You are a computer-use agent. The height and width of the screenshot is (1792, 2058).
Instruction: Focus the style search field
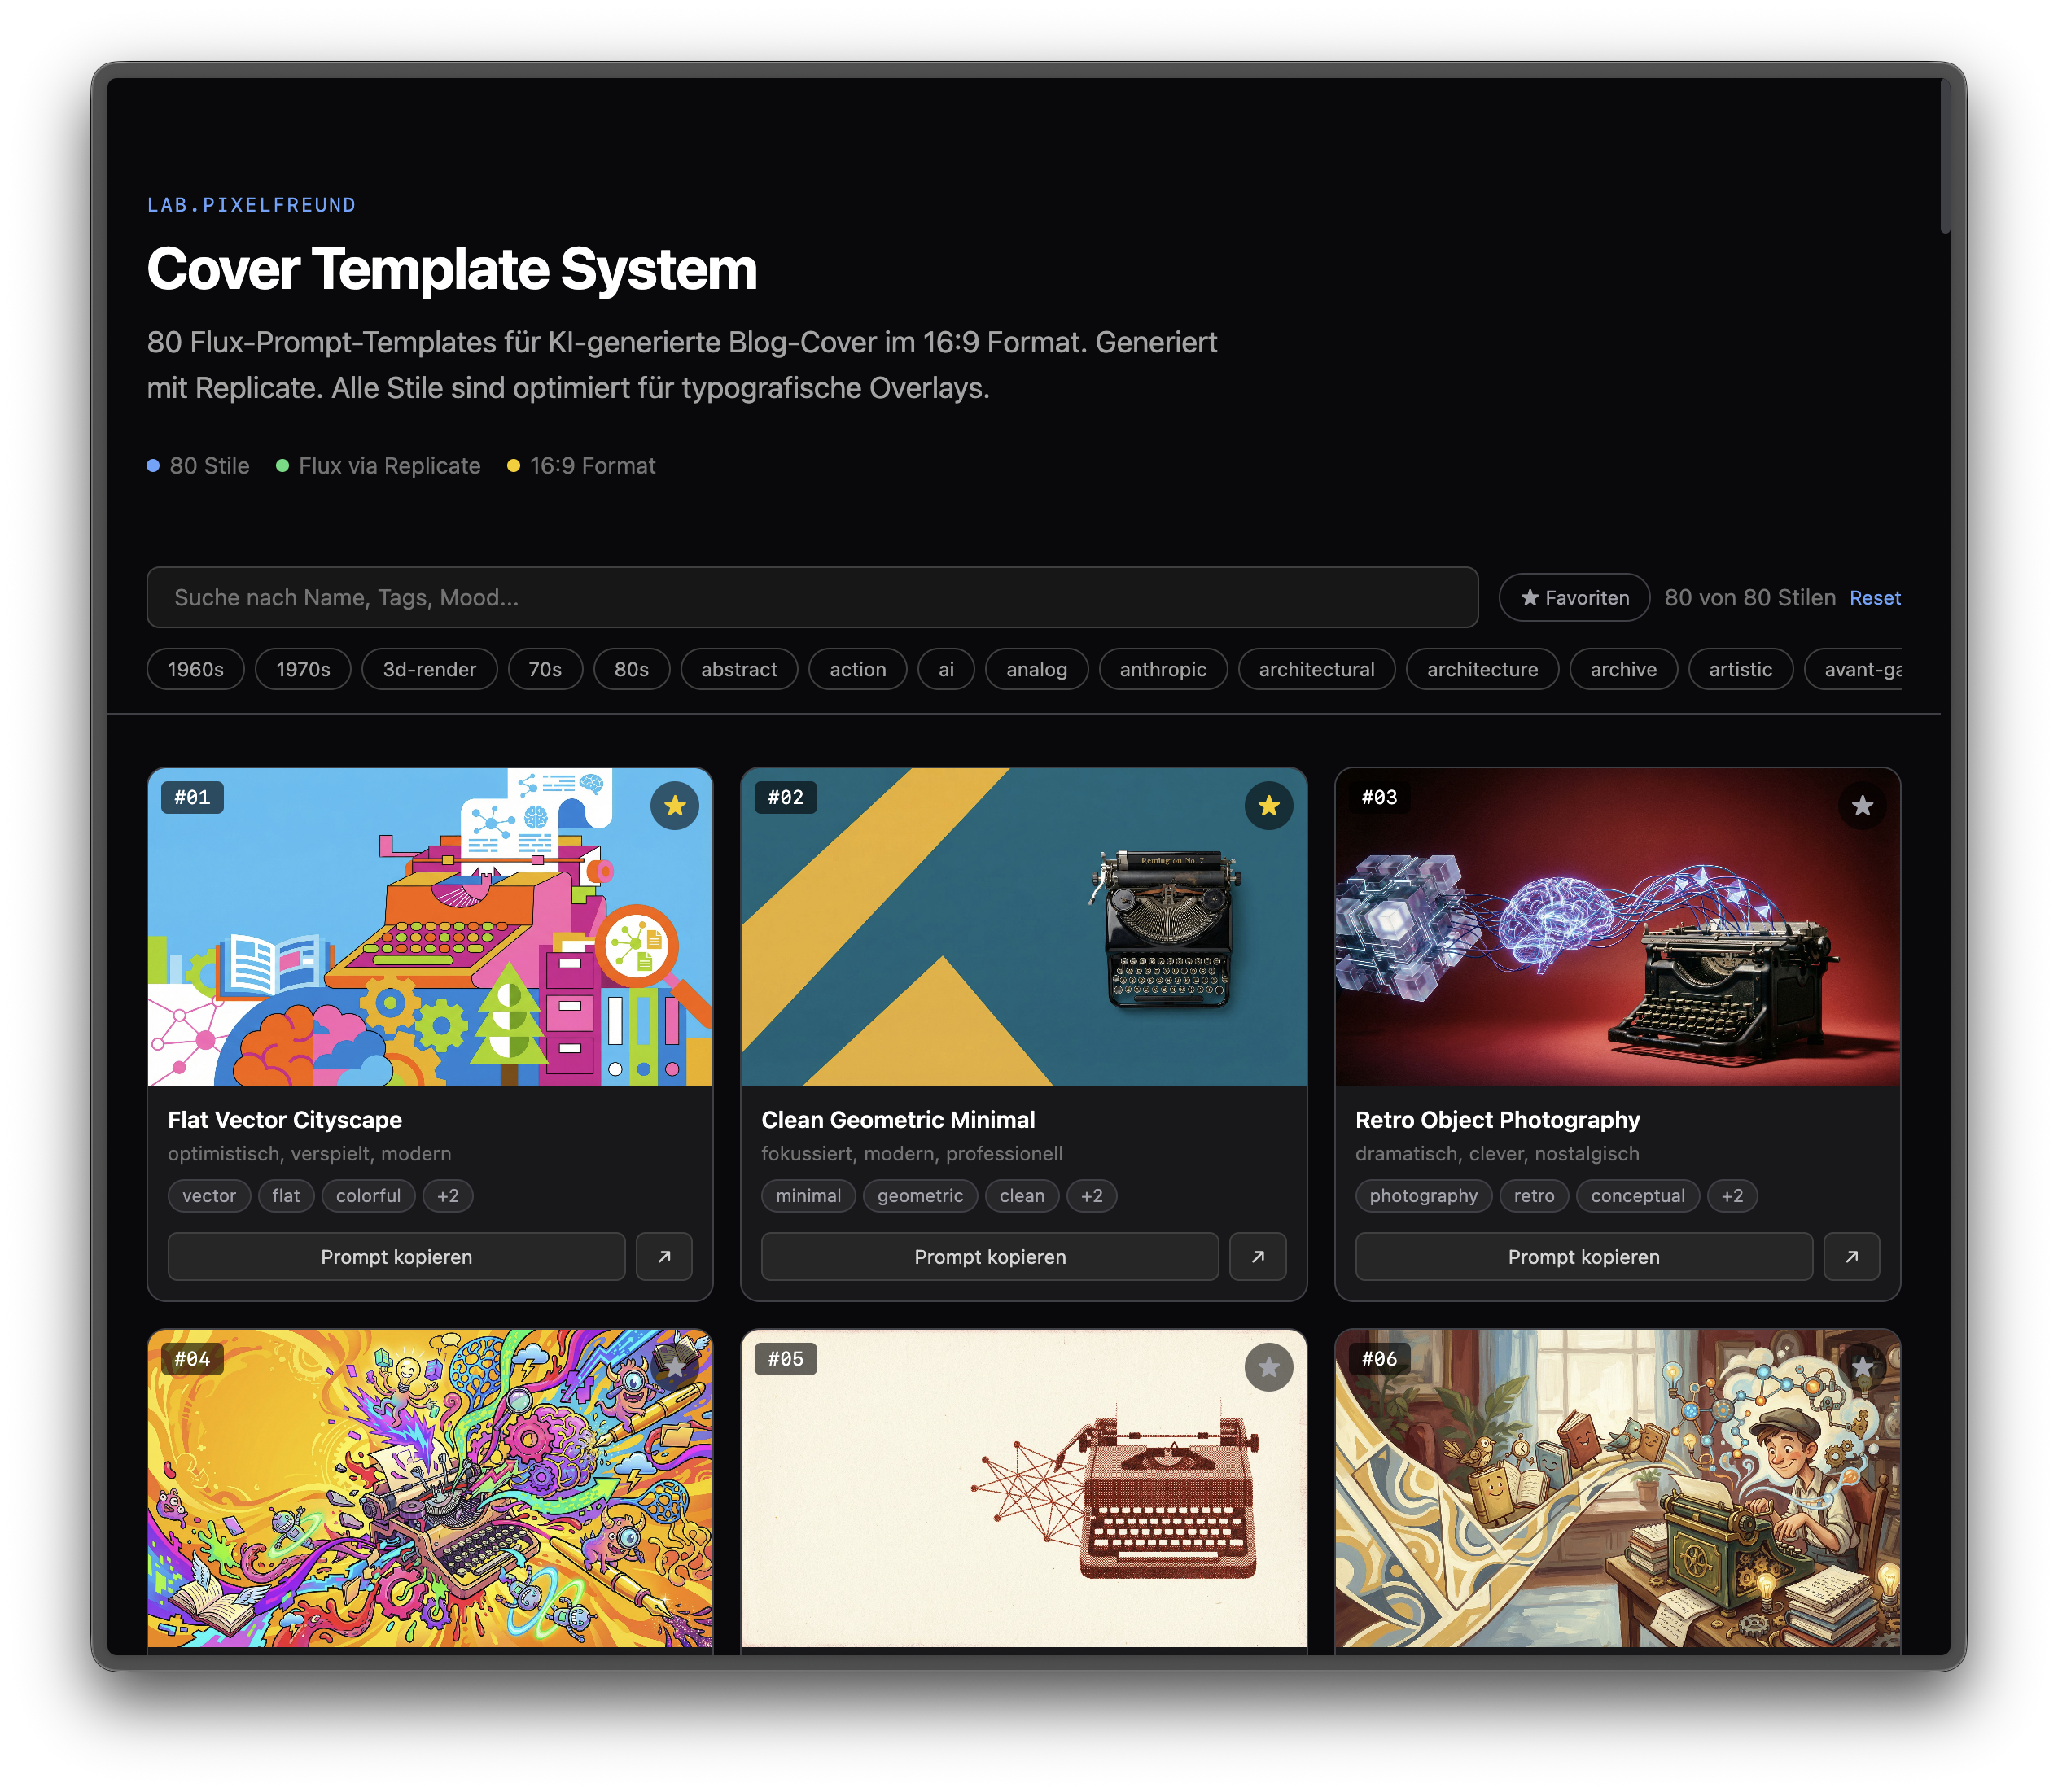[x=812, y=598]
